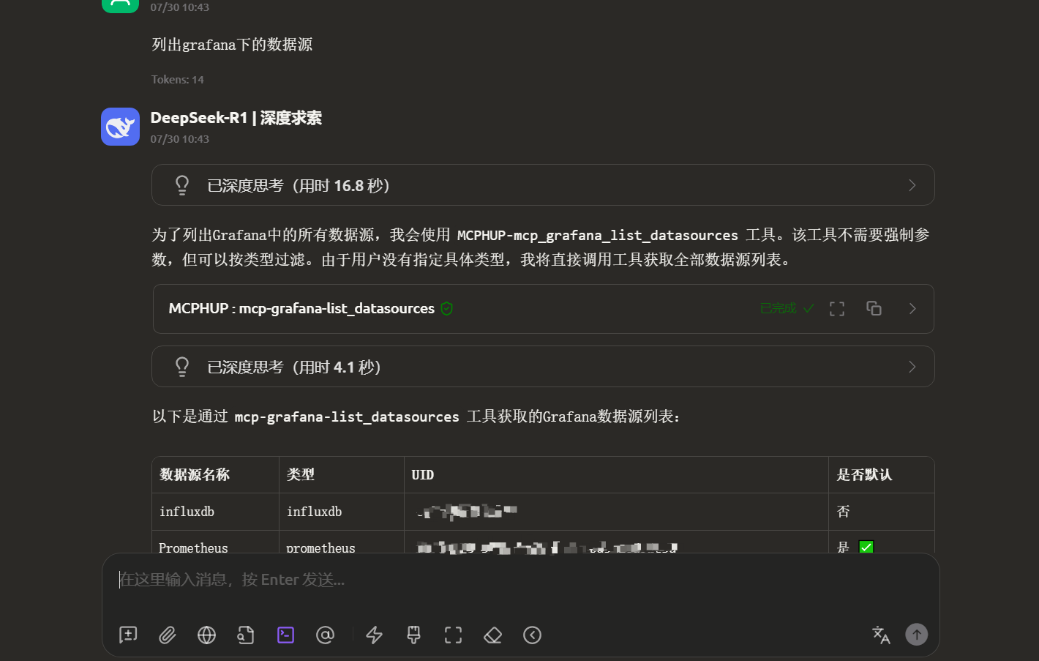This screenshot has height=661, width=1039.
Task: Open knowledge base with the file search icon
Action: point(246,635)
